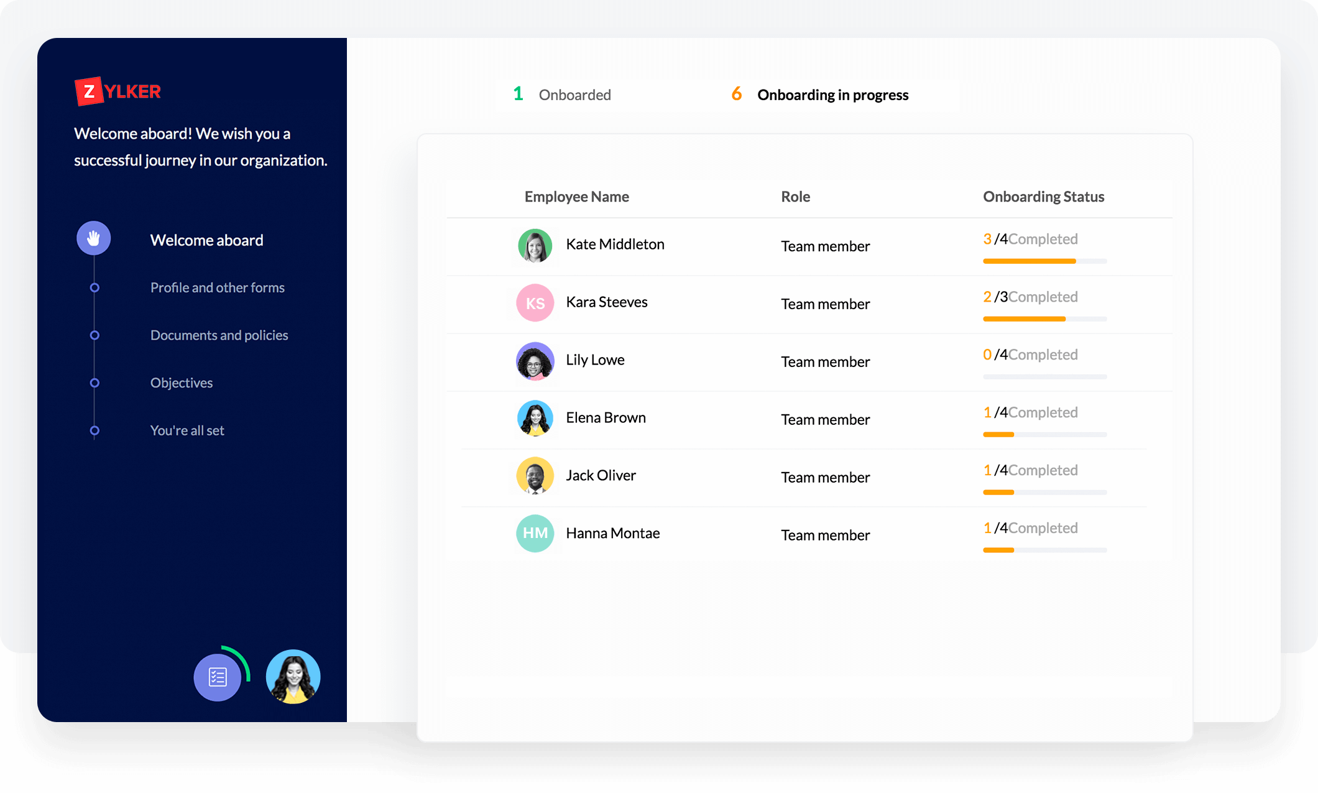Select Elena Brown's avatar photo
1318x793 pixels.
coord(535,418)
